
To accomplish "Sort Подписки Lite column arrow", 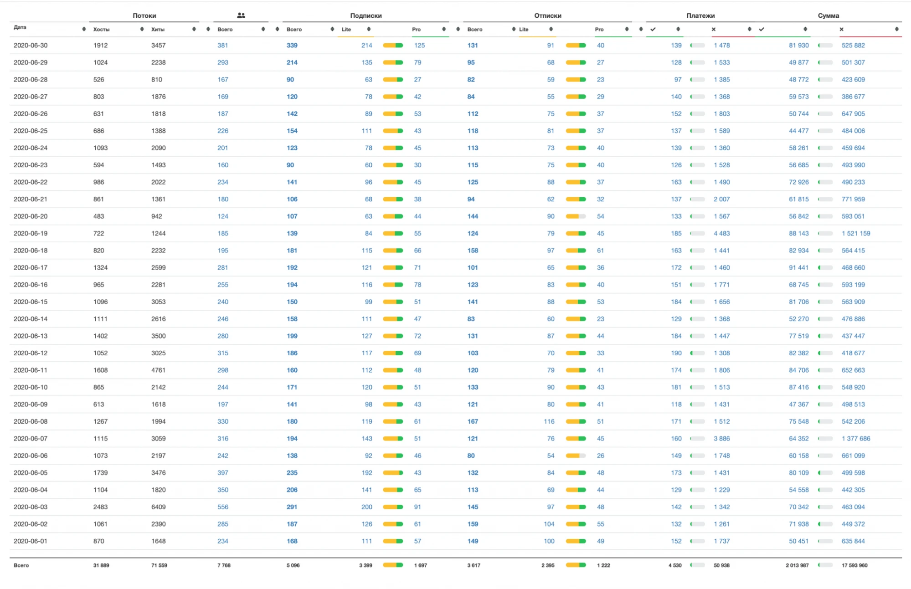I will [369, 29].
